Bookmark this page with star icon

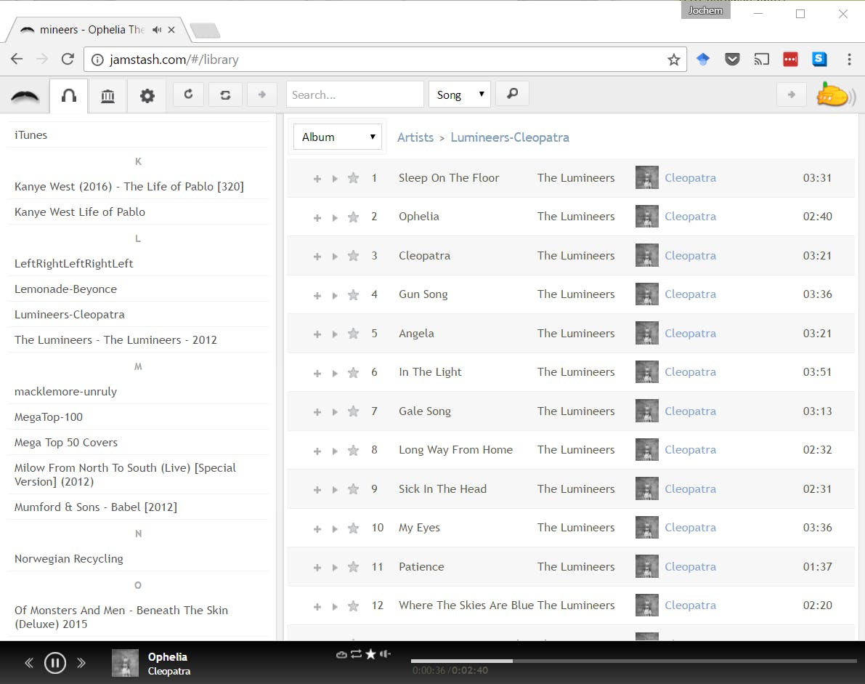673,60
